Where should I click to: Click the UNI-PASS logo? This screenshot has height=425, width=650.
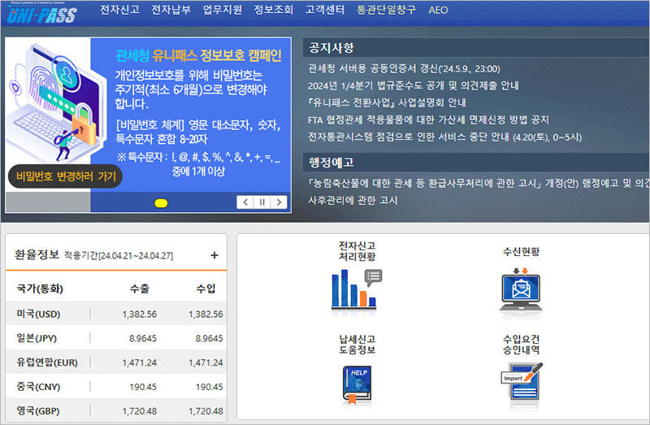point(42,13)
